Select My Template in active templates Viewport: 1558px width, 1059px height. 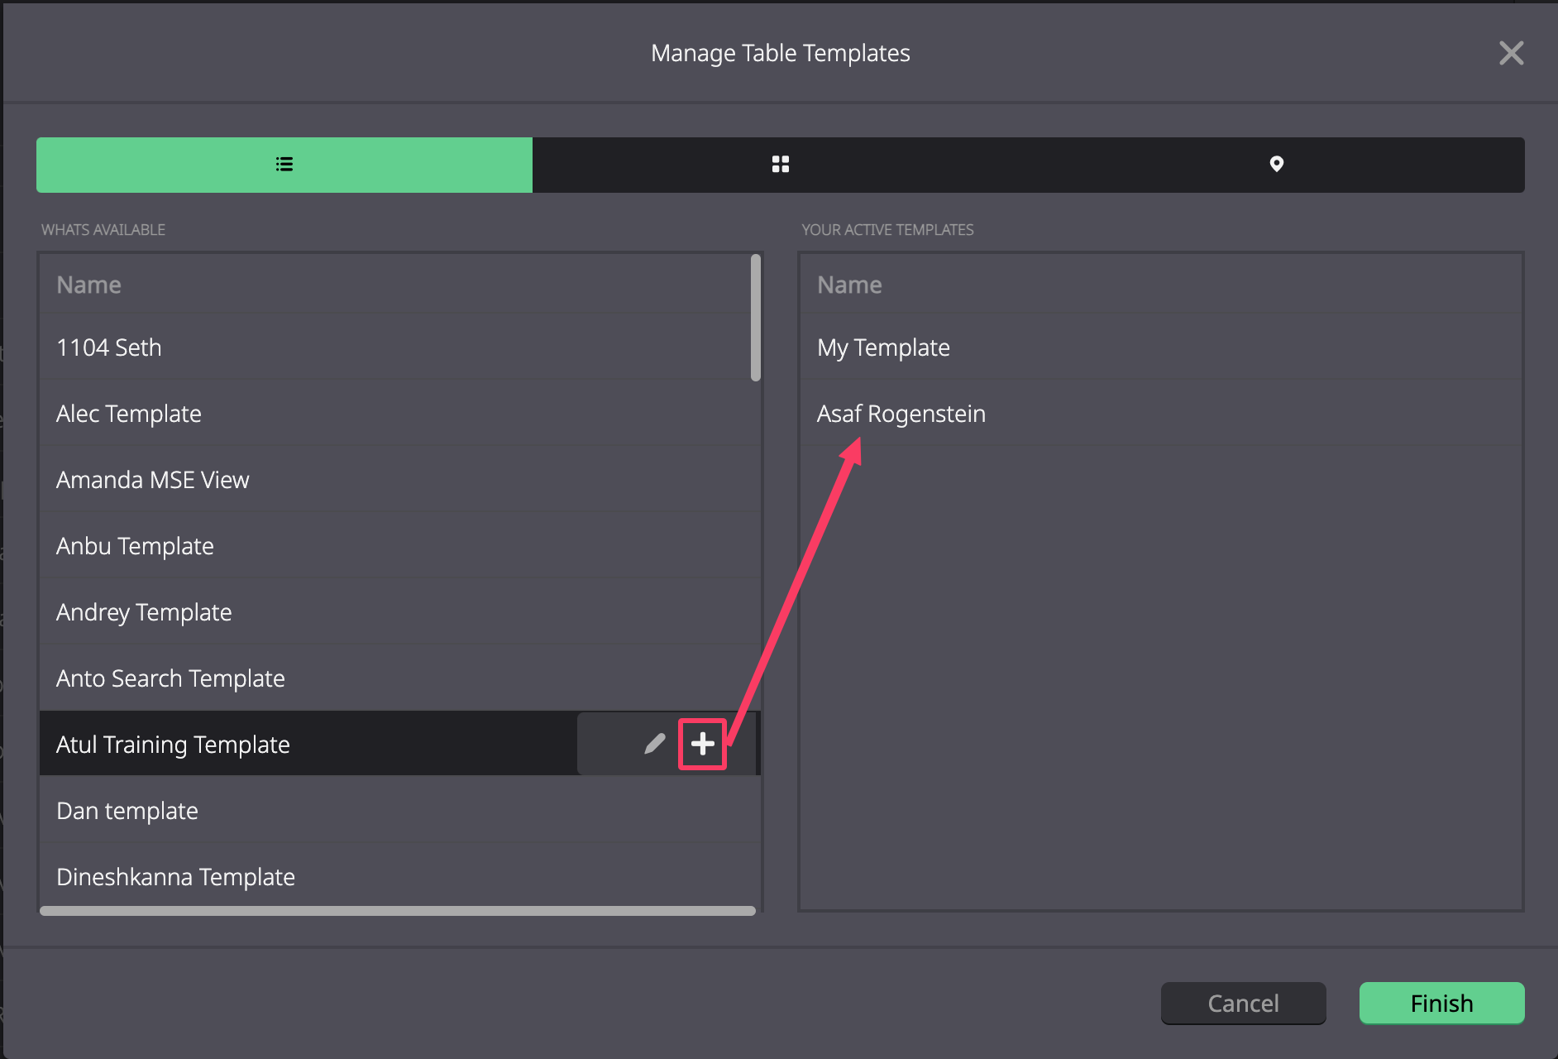[x=1161, y=347]
